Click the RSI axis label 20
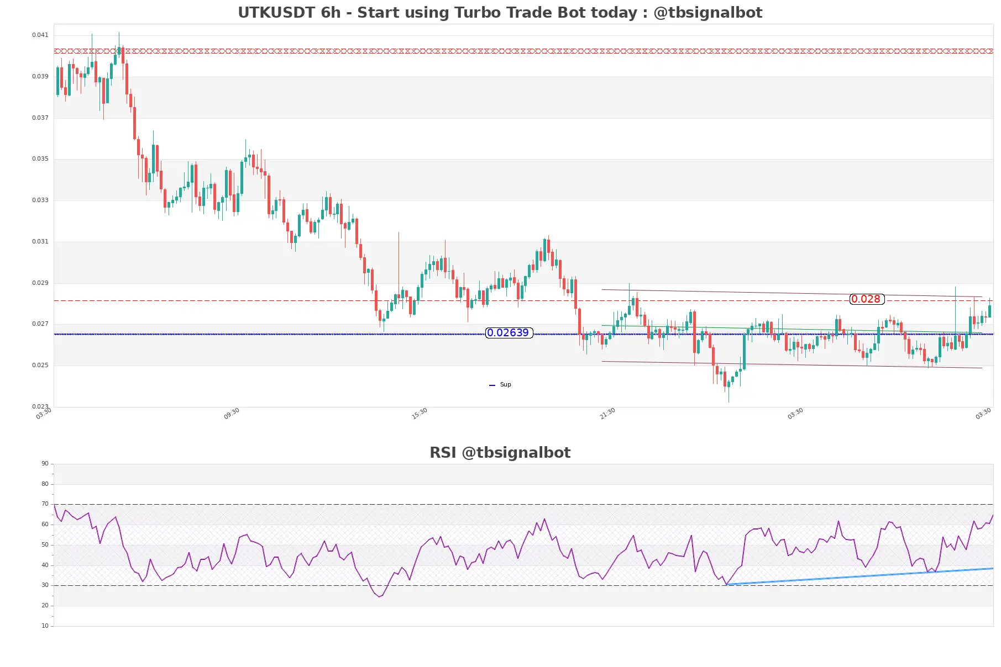 pyautogui.click(x=45, y=606)
